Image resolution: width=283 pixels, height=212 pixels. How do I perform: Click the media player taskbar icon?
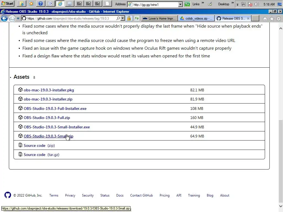pyautogui.click(x=31, y=4)
